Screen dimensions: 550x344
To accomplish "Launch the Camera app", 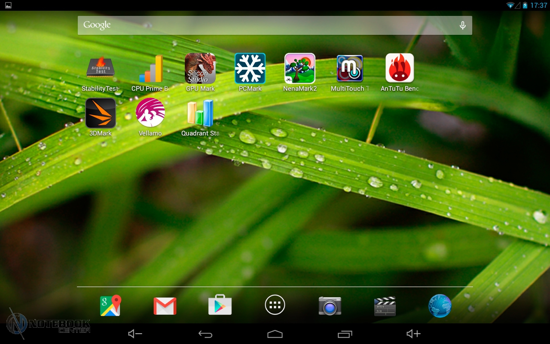I will [x=330, y=306].
